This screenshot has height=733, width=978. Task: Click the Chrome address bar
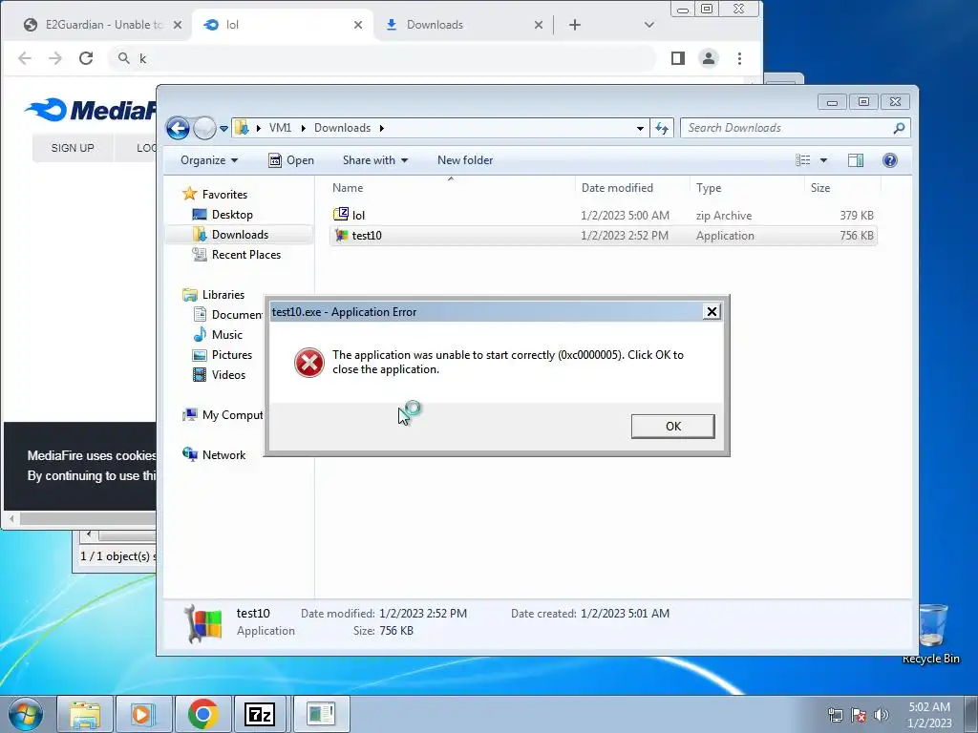pos(382,58)
